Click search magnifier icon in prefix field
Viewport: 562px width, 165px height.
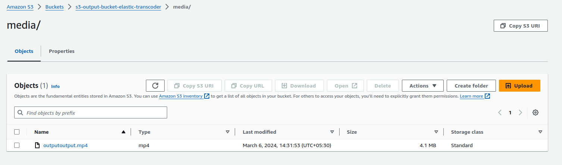tap(20, 112)
